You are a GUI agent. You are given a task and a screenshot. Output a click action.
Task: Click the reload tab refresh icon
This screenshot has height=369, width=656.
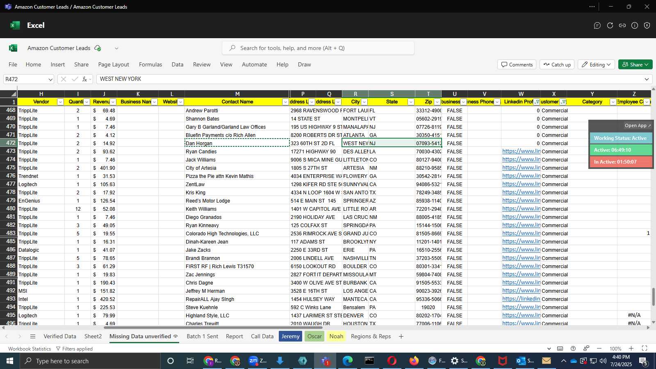[x=610, y=25]
